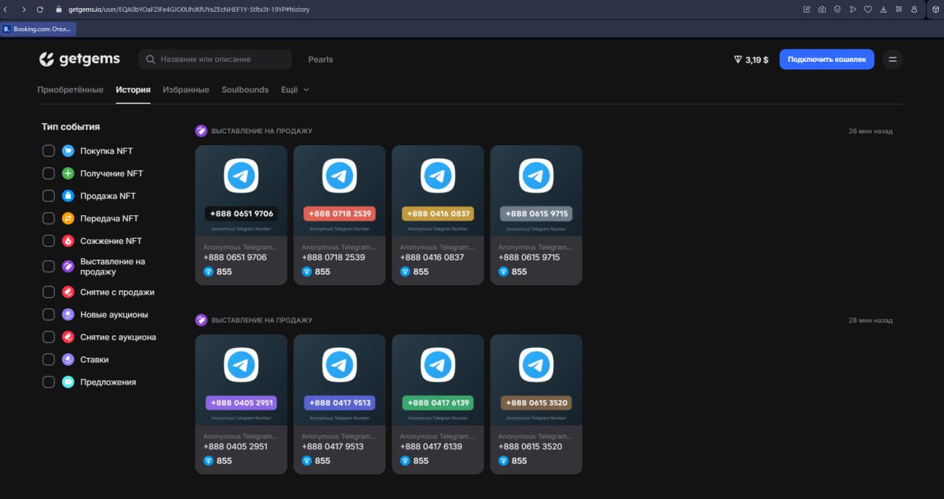Click the teal icon next to Предложения
The height and width of the screenshot is (499, 944).
click(68, 382)
